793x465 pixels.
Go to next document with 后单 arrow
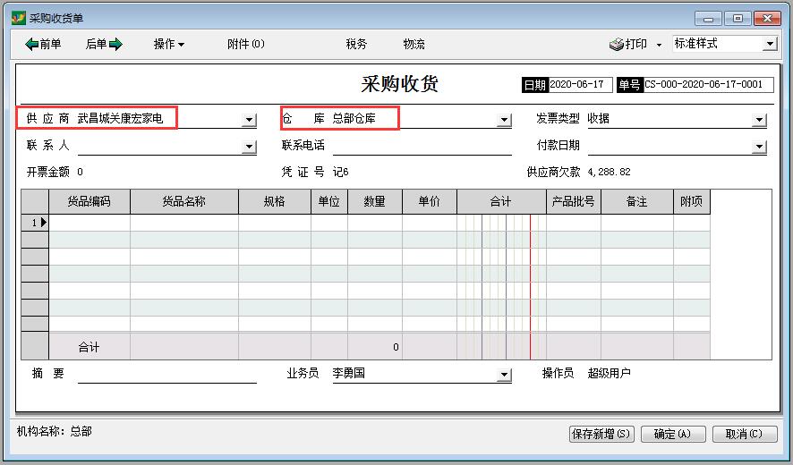pos(104,45)
